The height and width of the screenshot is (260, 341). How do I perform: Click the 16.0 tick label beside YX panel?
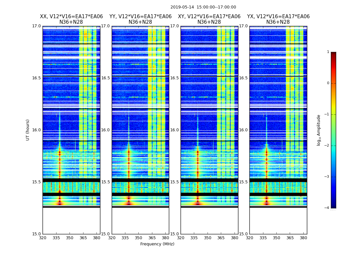(243, 130)
